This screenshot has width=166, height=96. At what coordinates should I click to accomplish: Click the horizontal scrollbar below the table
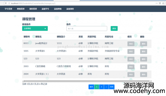pyautogui.click(x=87, y=81)
